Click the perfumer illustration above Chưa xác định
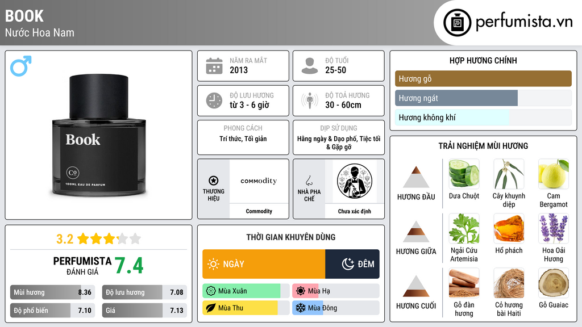Viewport: 582px width, 327px height. pos(355,181)
